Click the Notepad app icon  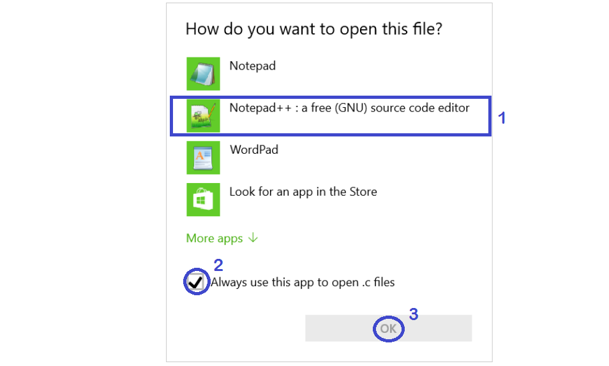pos(203,74)
